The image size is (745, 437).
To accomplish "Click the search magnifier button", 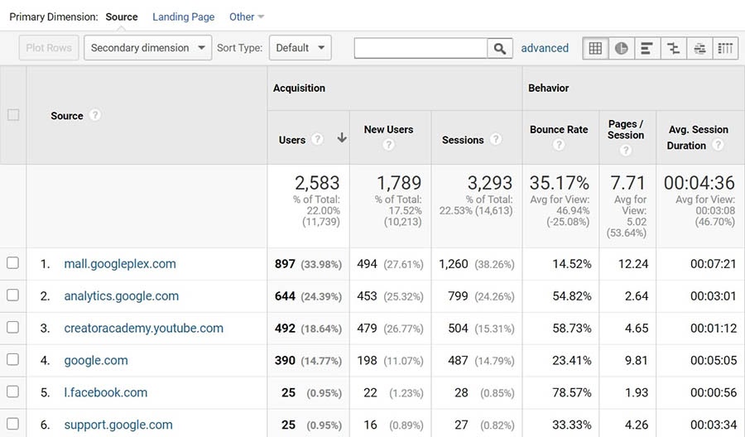I will [x=500, y=48].
